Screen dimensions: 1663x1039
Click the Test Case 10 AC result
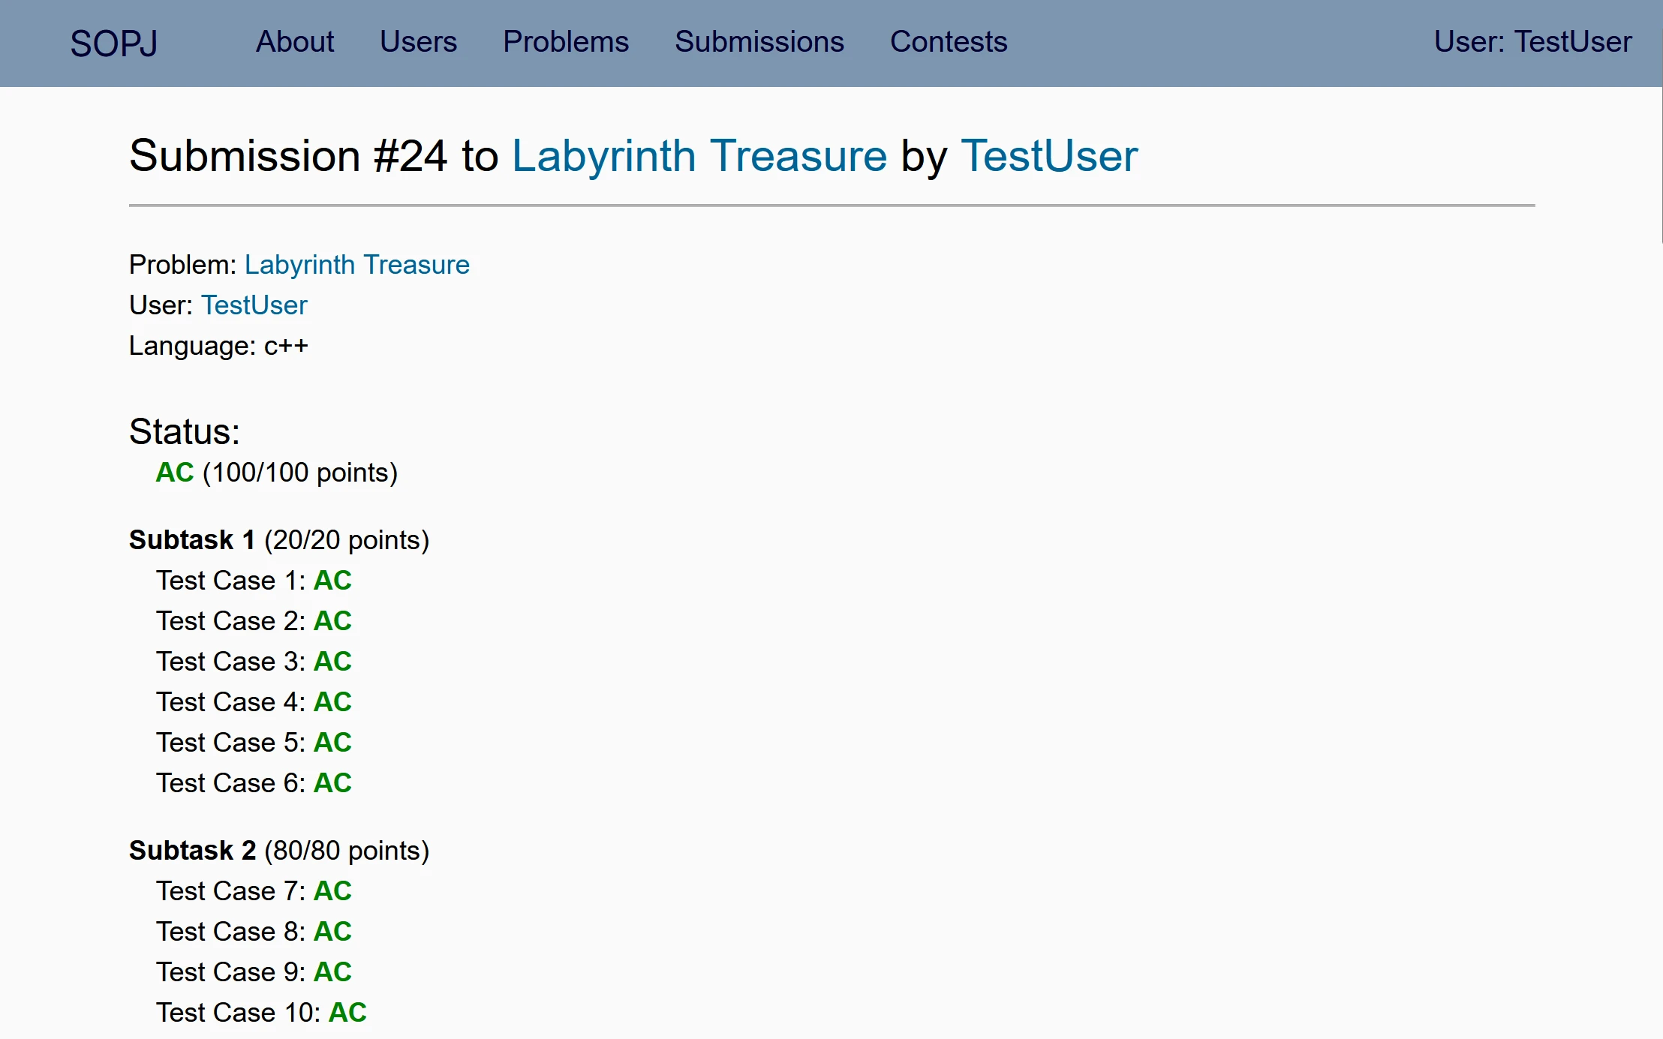[347, 1013]
